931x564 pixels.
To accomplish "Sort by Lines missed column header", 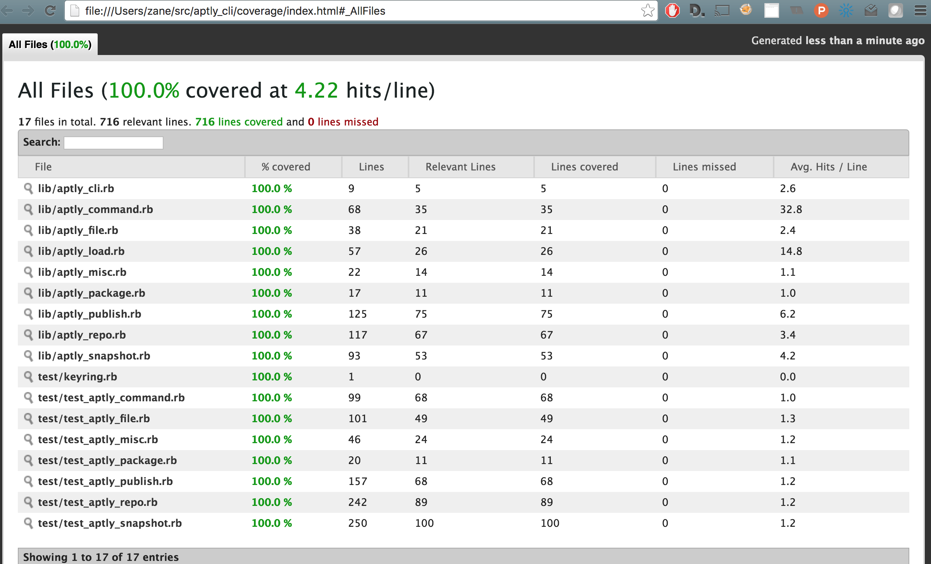I will tap(715, 167).
